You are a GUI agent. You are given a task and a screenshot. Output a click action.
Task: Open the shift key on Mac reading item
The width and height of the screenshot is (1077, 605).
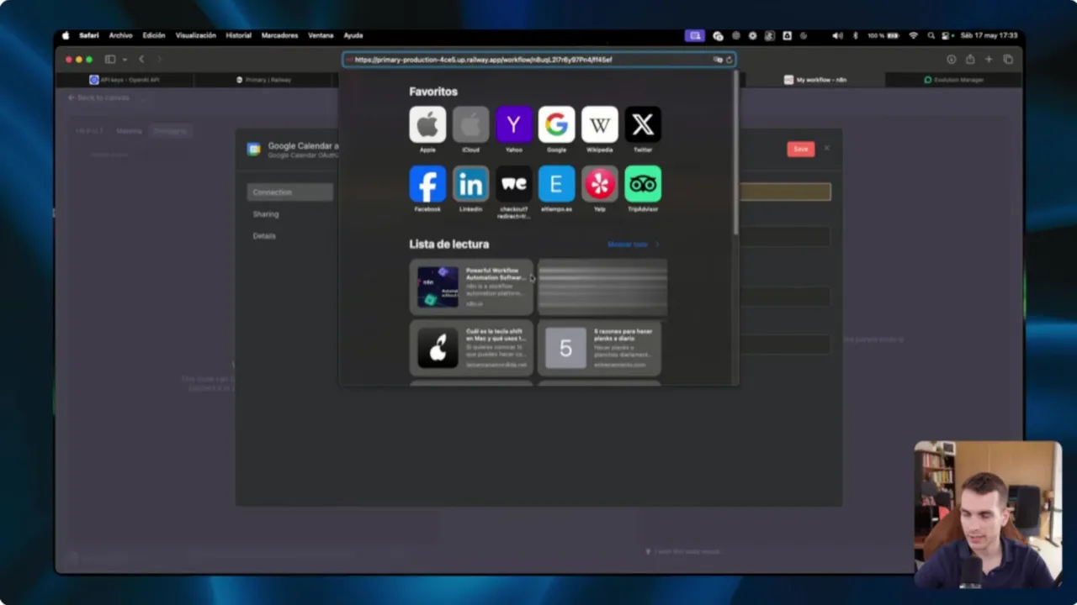coord(471,347)
